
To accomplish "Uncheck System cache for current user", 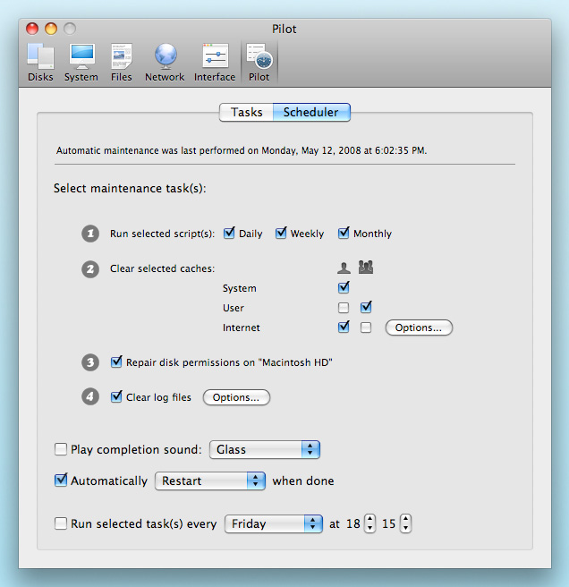I will coord(344,287).
